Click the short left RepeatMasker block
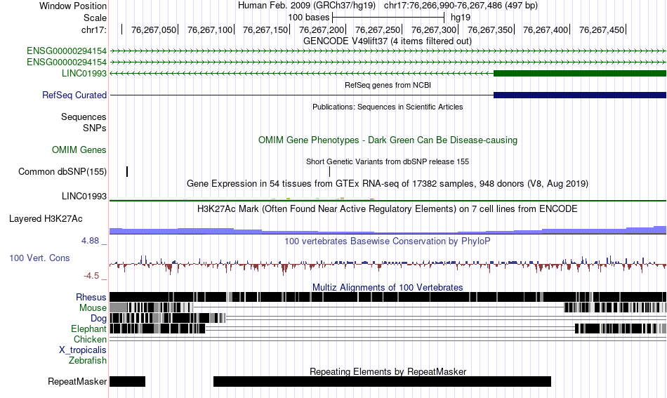The width and height of the screenshot is (667, 398). click(127, 381)
